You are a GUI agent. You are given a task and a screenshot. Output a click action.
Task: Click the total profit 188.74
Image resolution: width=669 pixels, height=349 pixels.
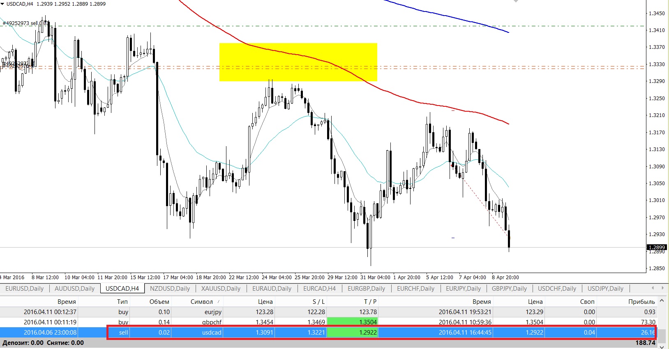[x=645, y=342]
